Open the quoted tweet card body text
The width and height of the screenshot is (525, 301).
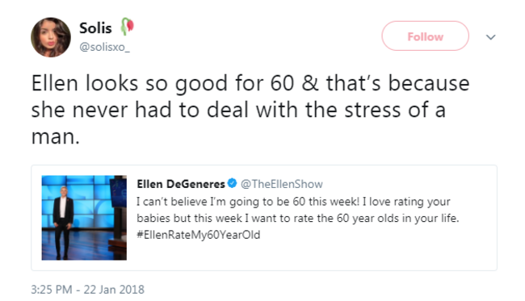tap(297, 218)
